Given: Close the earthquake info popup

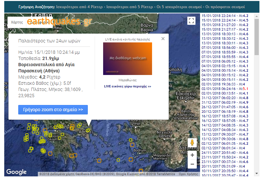Looking at the screenshot, I should tap(163, 39).
